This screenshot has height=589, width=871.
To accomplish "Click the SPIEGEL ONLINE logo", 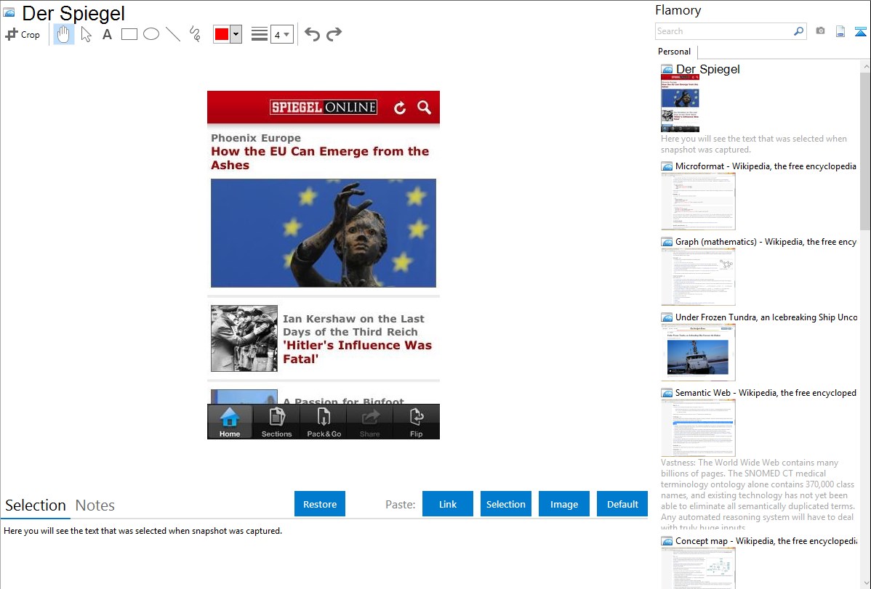I will pyautogui.click(x=324, y=107).
